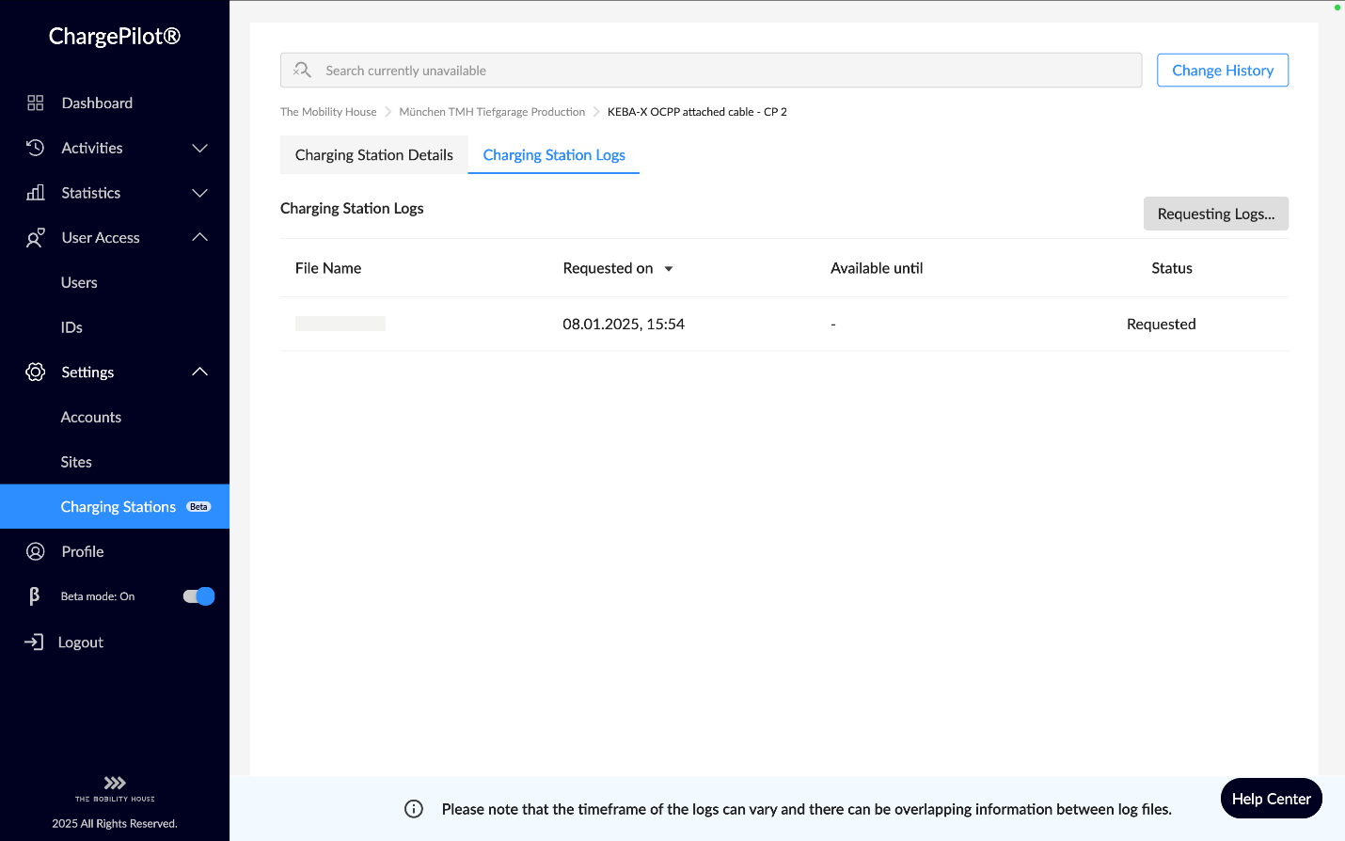Click the Available until column header

pyautogui.click(x=877, y=268)
